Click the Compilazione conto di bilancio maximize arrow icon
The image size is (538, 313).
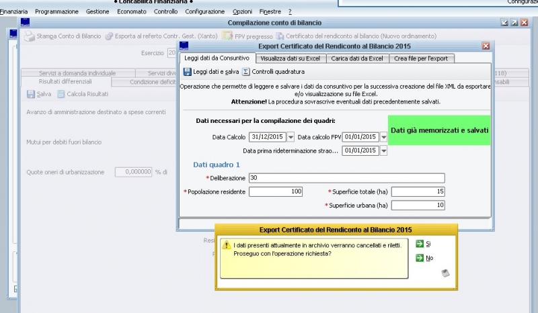[514, 23]
